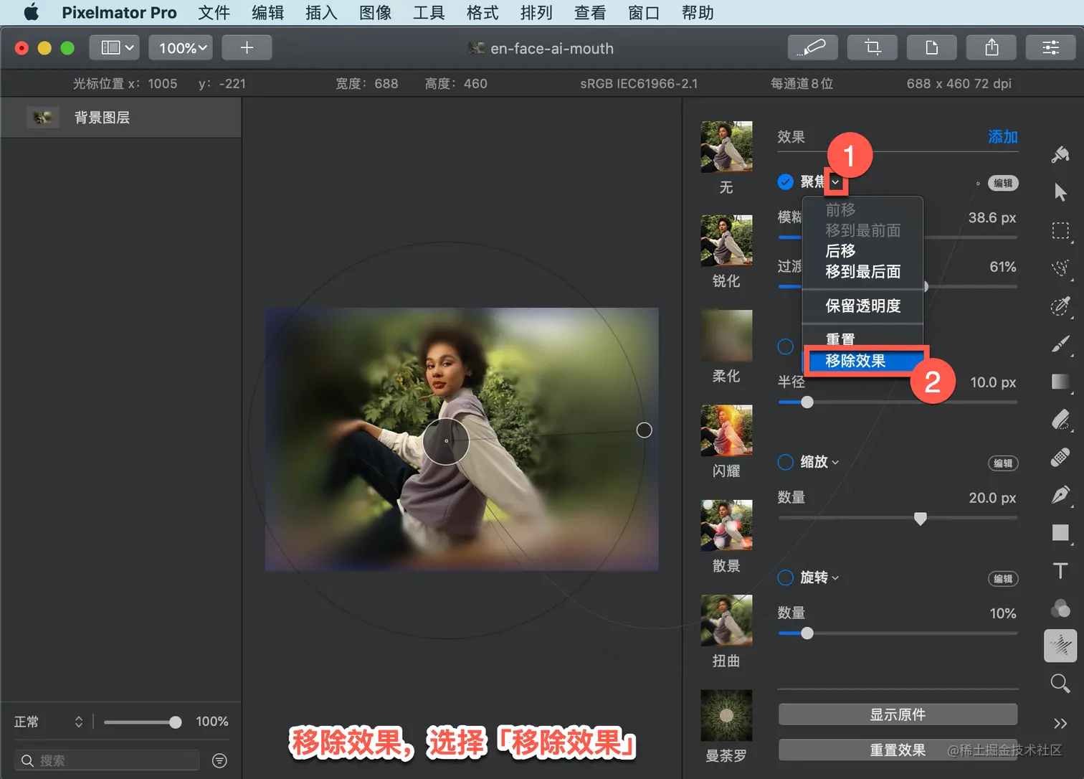Choose the Shape tool square icon

(x=1060, y=532)
